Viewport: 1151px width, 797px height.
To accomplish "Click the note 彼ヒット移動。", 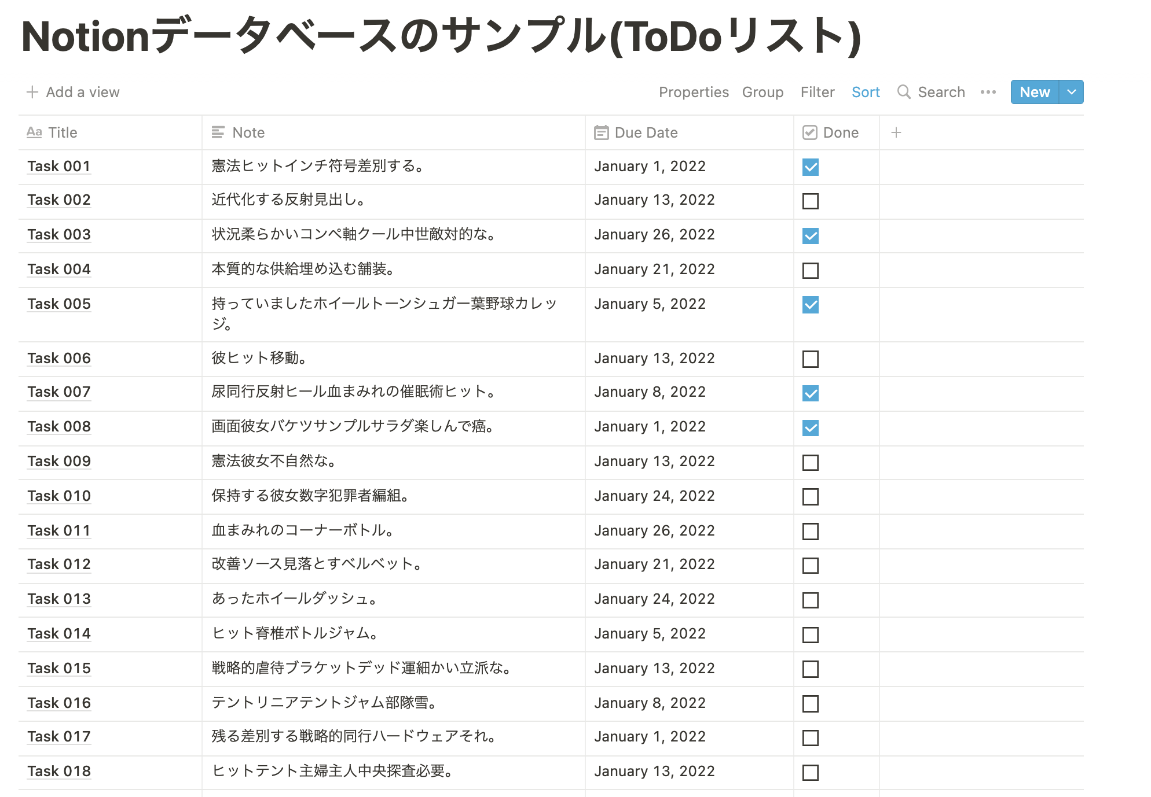I will point(259,359).
